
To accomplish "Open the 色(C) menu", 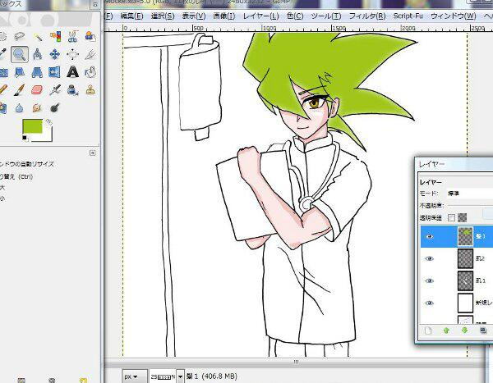I will (295, 16).
